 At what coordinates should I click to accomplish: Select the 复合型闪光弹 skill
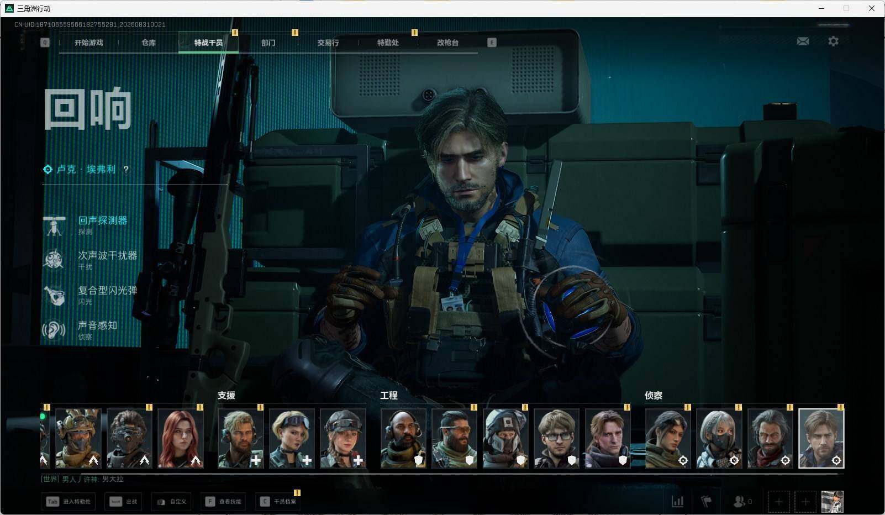point(91,295)
